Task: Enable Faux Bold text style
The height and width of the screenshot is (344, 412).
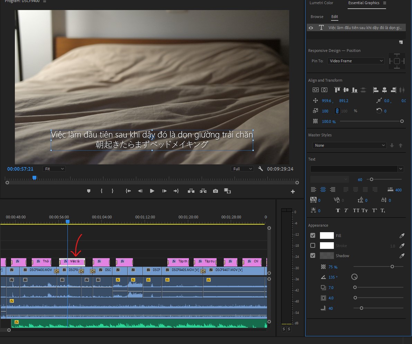Action: pos(338,210)
